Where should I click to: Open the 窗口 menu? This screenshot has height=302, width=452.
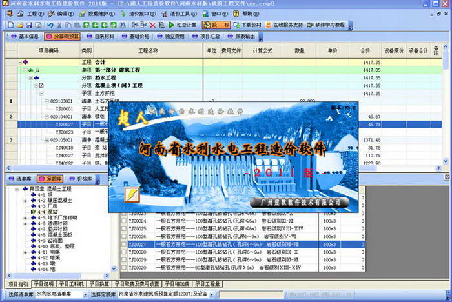[215, 14]
